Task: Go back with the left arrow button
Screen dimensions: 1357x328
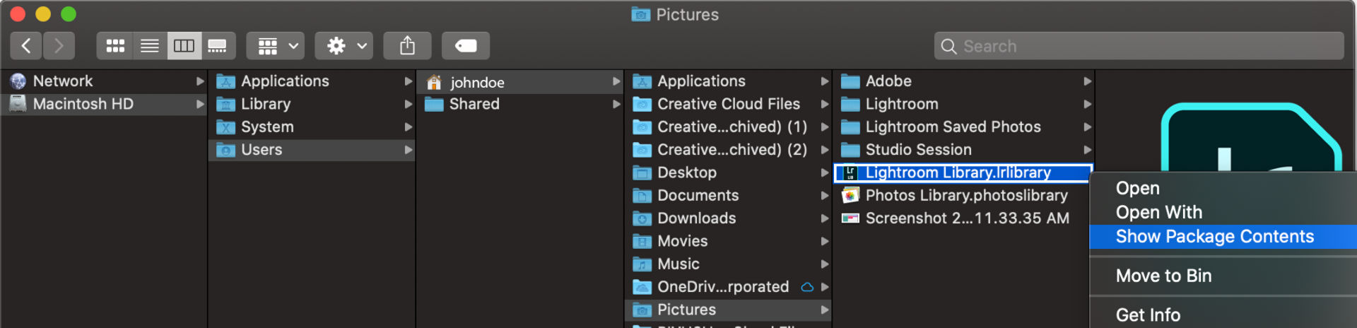Action: 26,46
